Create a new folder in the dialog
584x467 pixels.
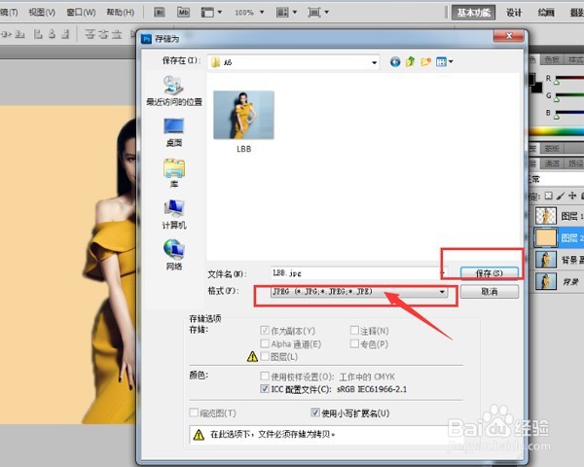[425, 62]
